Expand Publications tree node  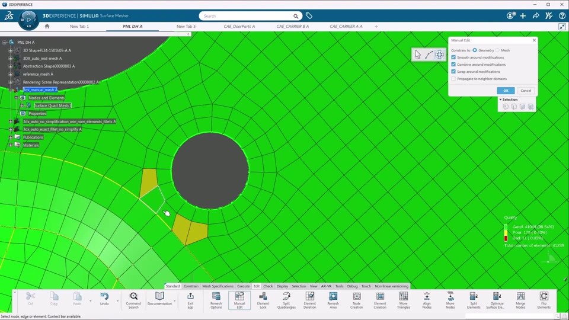[11, 137]
